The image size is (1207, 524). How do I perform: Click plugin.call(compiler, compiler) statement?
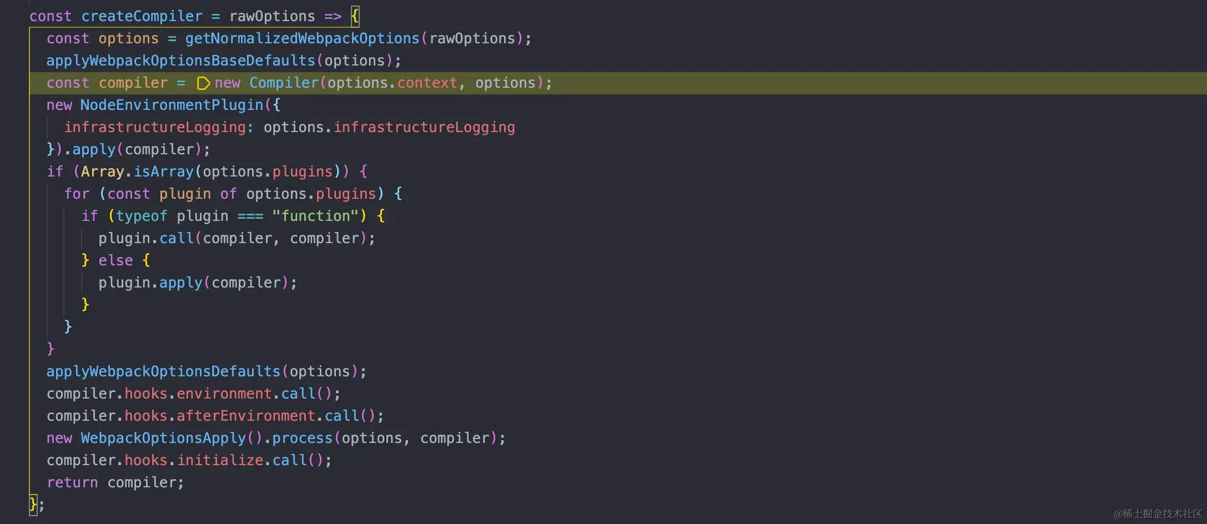click(x=237, y=239)
